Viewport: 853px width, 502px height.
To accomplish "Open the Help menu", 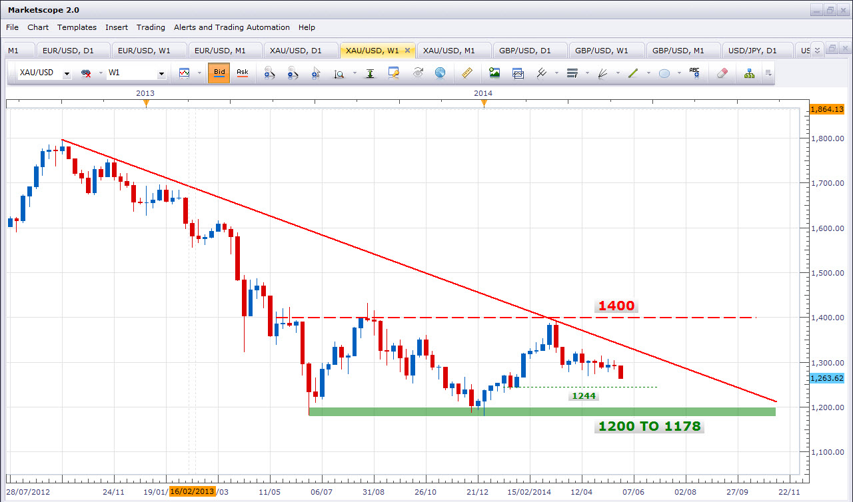I will (307, 27).
